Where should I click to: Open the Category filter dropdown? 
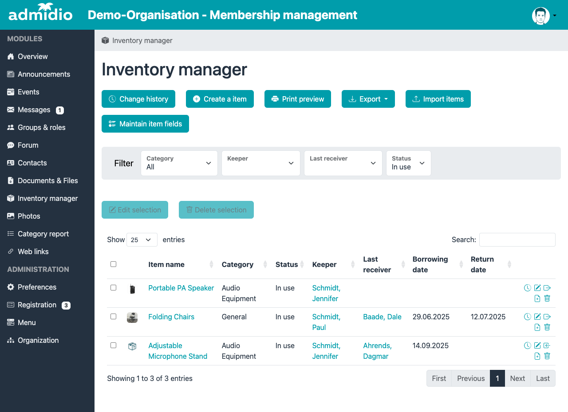point(179,163)
